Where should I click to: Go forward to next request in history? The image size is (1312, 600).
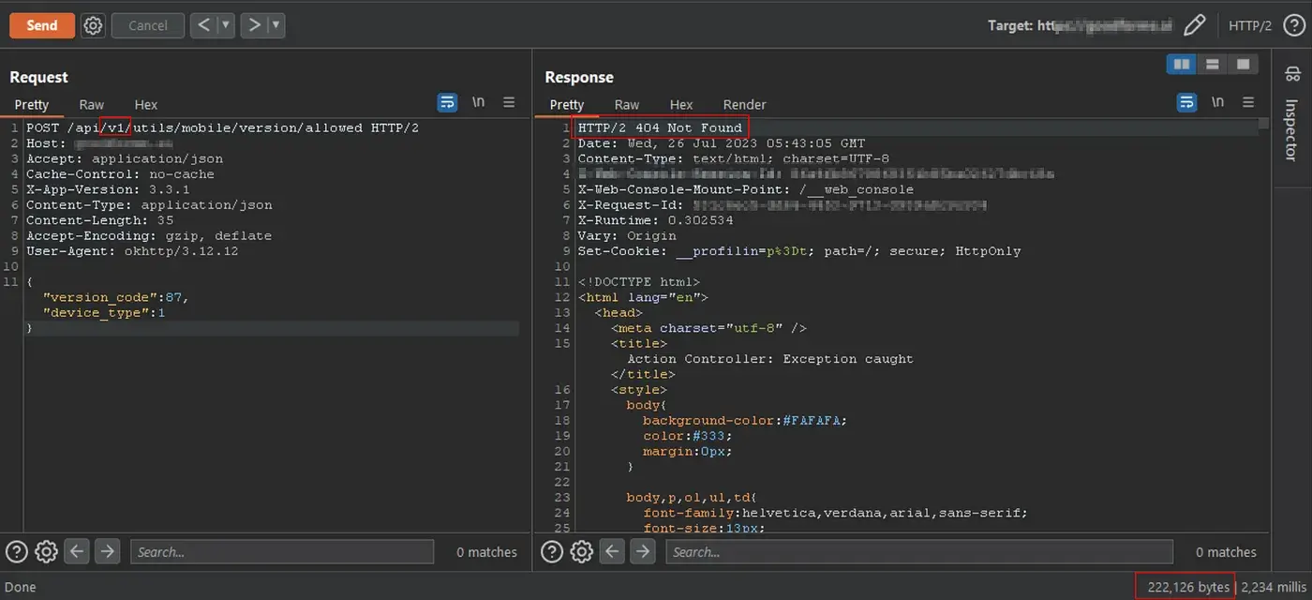click(x=254, y=25)
